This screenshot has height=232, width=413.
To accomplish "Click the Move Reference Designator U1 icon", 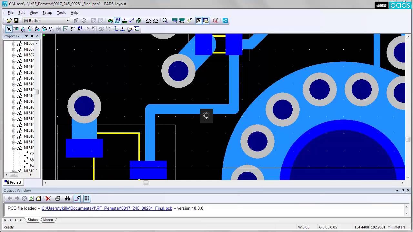I will click(51, 29).
